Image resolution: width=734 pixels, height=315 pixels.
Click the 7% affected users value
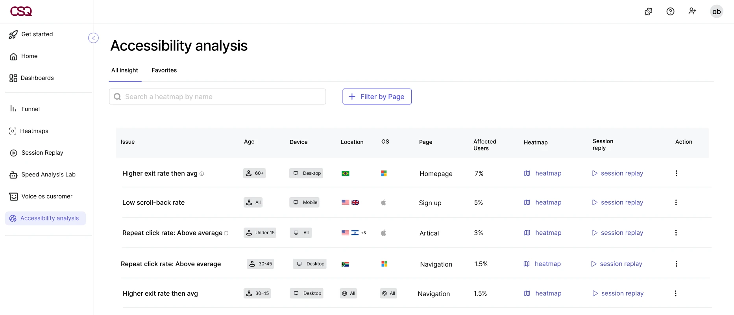point(479,173)
